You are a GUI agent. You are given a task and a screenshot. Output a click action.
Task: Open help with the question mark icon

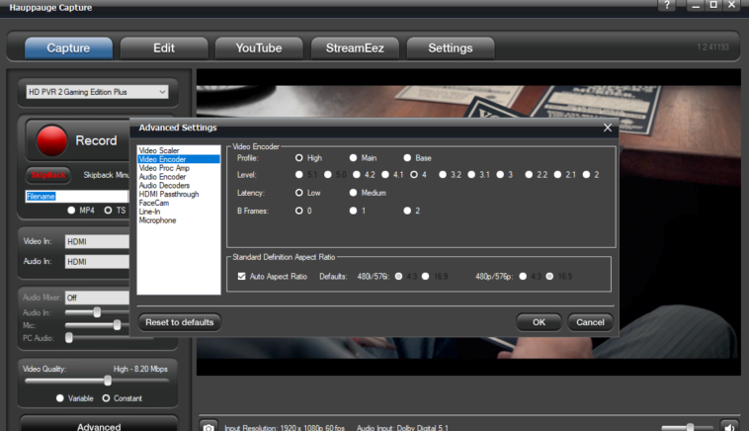667,6
